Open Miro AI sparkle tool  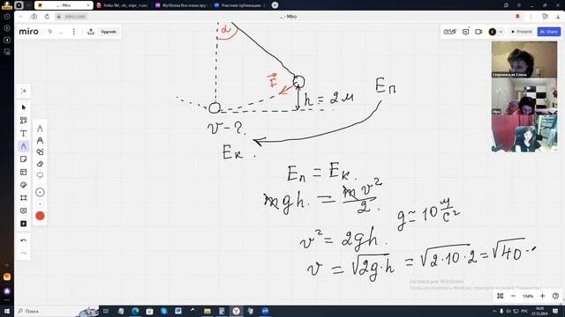click(24, 91)
